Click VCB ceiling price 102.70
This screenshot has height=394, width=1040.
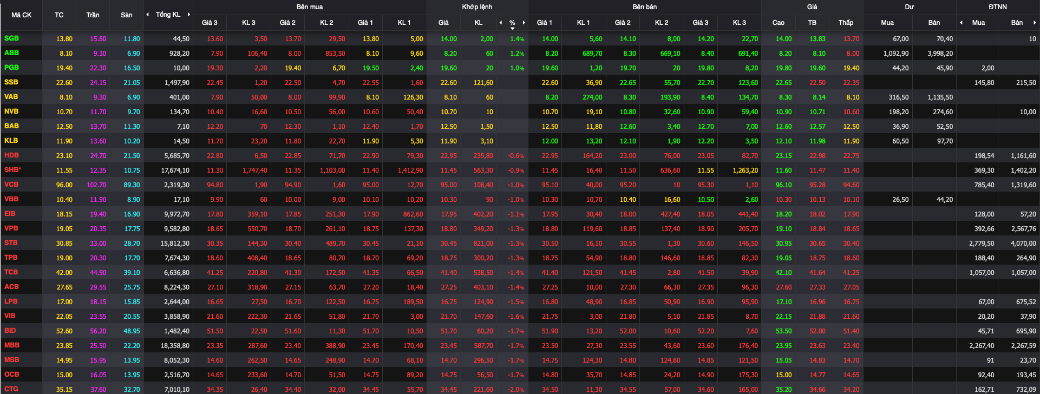tap(96, 185)
